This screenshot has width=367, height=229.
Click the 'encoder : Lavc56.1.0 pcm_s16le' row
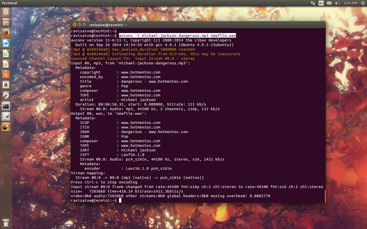tap(128, 168)
